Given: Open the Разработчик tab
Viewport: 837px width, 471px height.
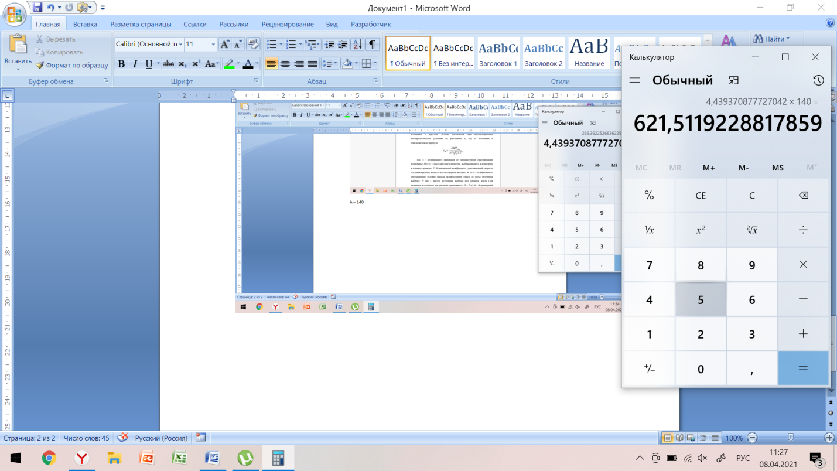Looking at the screenshot, I should point(371,24).
